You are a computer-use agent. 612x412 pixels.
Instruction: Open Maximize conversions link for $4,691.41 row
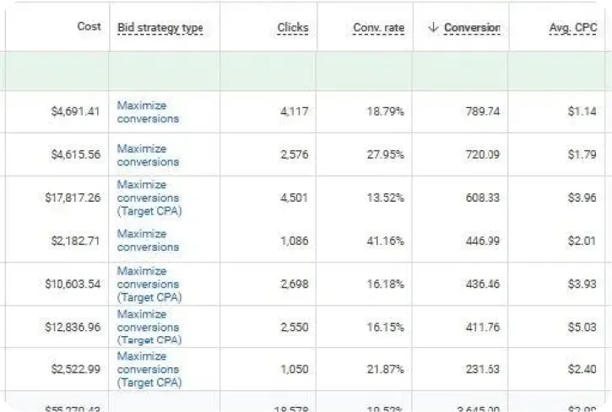(148, 112)
